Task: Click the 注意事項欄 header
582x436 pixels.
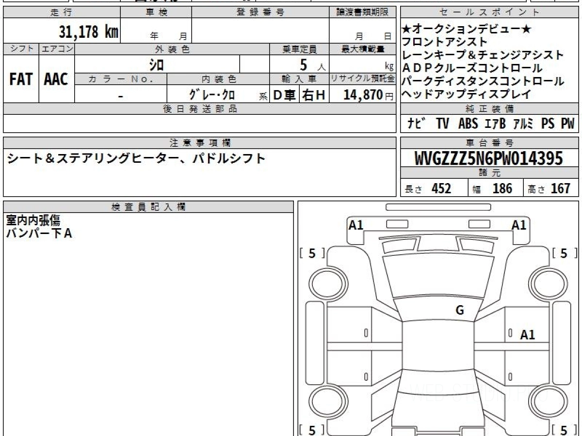Action: (199, 142)
